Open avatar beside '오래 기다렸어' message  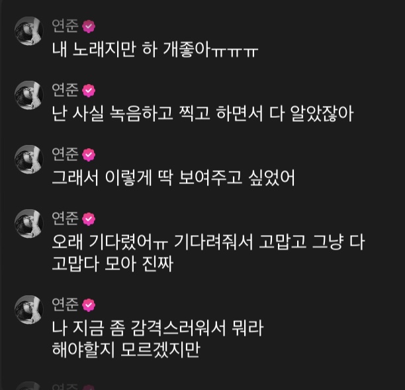pos(28,224)
